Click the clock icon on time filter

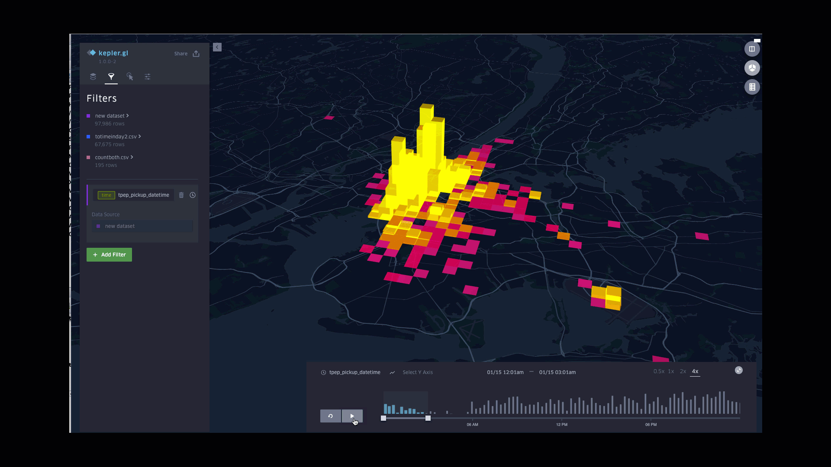193,195
